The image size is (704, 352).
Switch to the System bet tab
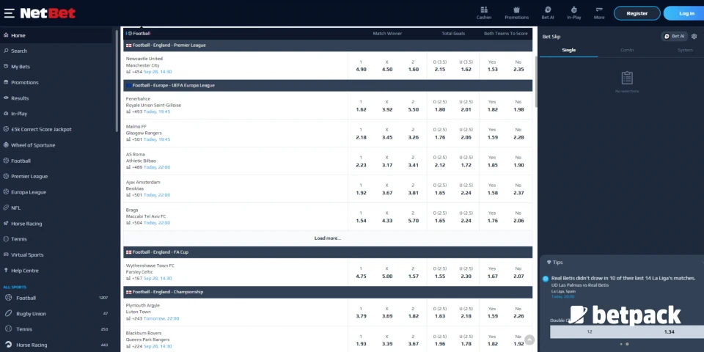(x=685, y=51)
